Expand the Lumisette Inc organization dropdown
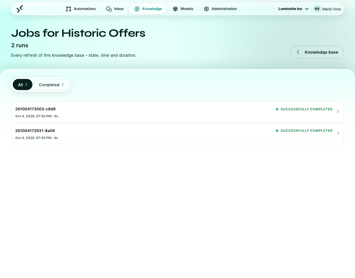This screenshot has width=355, height=278. (x=293, y=9)
